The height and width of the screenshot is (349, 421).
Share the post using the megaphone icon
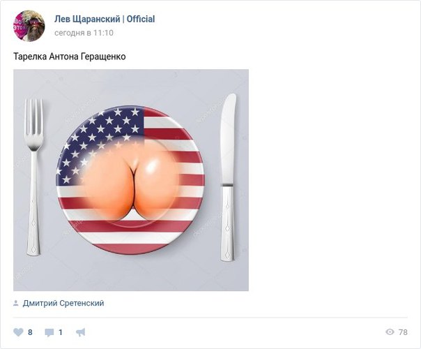coord(81,332)
